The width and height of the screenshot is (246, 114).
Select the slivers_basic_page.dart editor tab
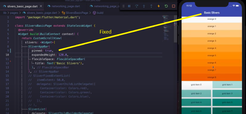click(x=23, y=6)
